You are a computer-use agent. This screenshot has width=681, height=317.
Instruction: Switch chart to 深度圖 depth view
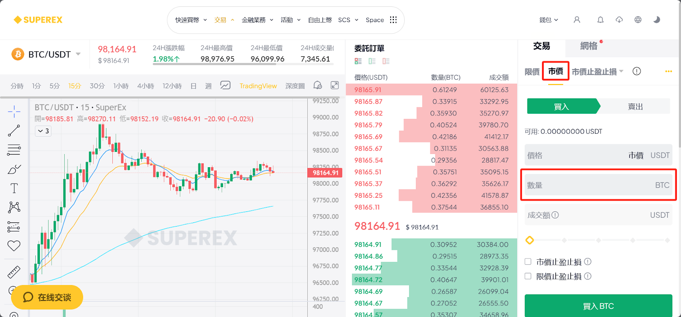pyautogui.click(x=295, y=86)
